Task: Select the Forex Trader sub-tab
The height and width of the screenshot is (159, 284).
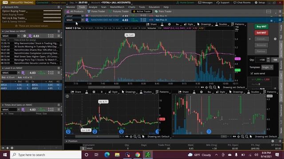Action: [x=96, y=11]
